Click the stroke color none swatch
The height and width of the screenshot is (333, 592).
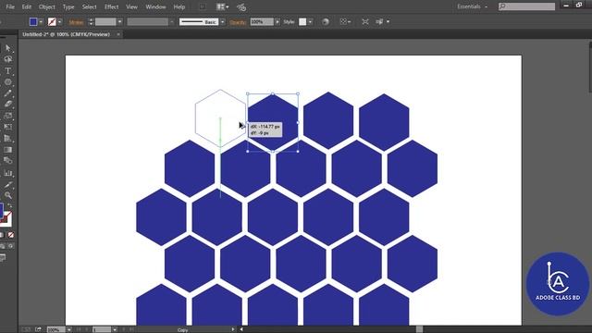52,22
